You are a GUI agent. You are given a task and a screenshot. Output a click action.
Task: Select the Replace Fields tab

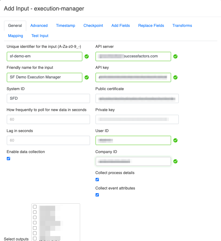click(x=151, y=26)
